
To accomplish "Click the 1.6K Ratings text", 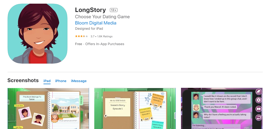I will (x=105, y=36).
